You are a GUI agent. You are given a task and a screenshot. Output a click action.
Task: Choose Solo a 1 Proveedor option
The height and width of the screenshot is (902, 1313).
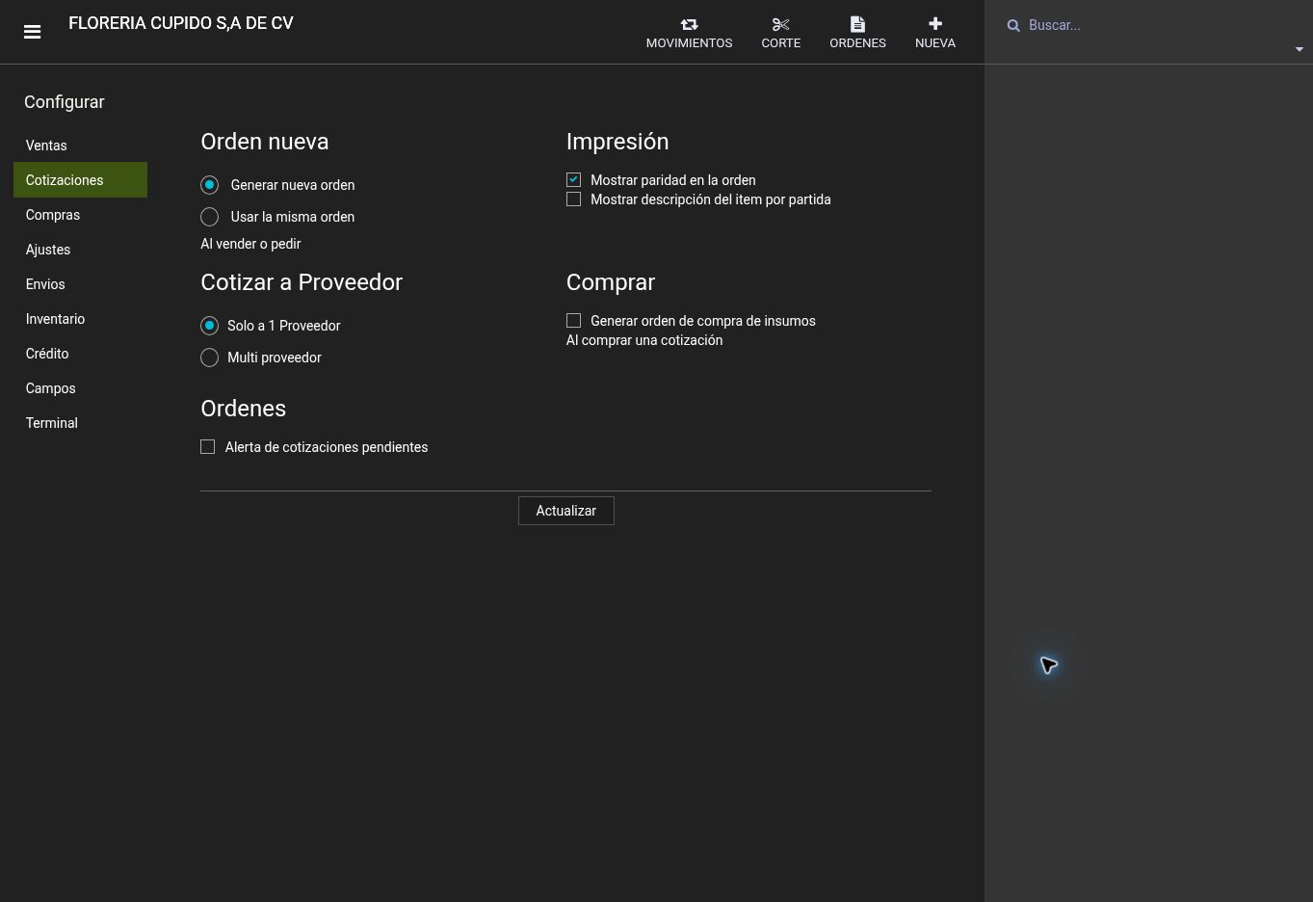[209, 326]
